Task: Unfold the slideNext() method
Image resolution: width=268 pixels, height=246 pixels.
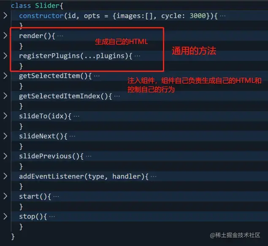Action: (x=5, y=136)
